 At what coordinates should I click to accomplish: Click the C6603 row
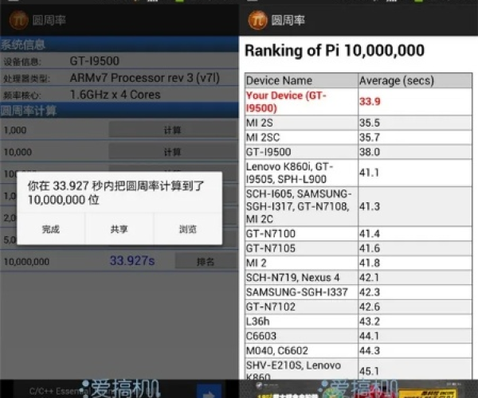[x=358, y=336]
